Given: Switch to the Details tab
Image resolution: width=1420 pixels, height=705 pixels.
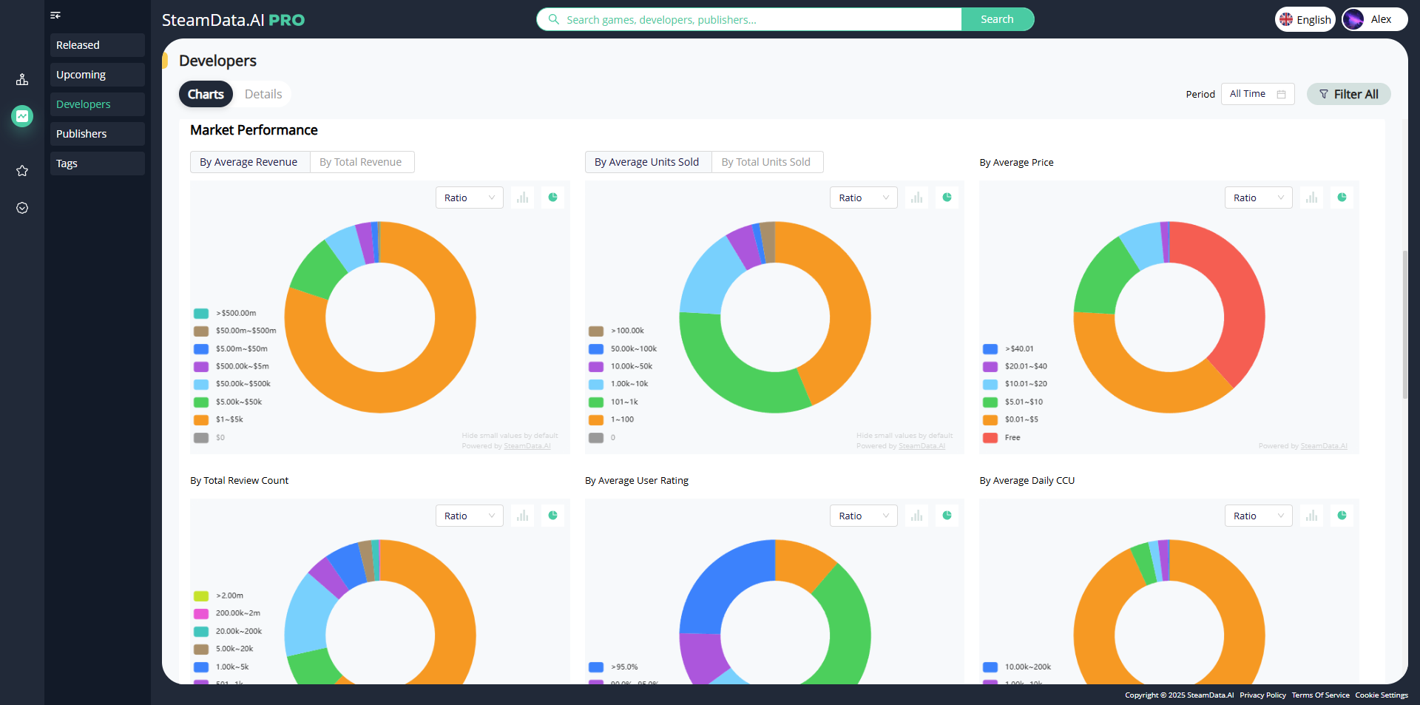Looking at the screenshot, I should point(263,94).
